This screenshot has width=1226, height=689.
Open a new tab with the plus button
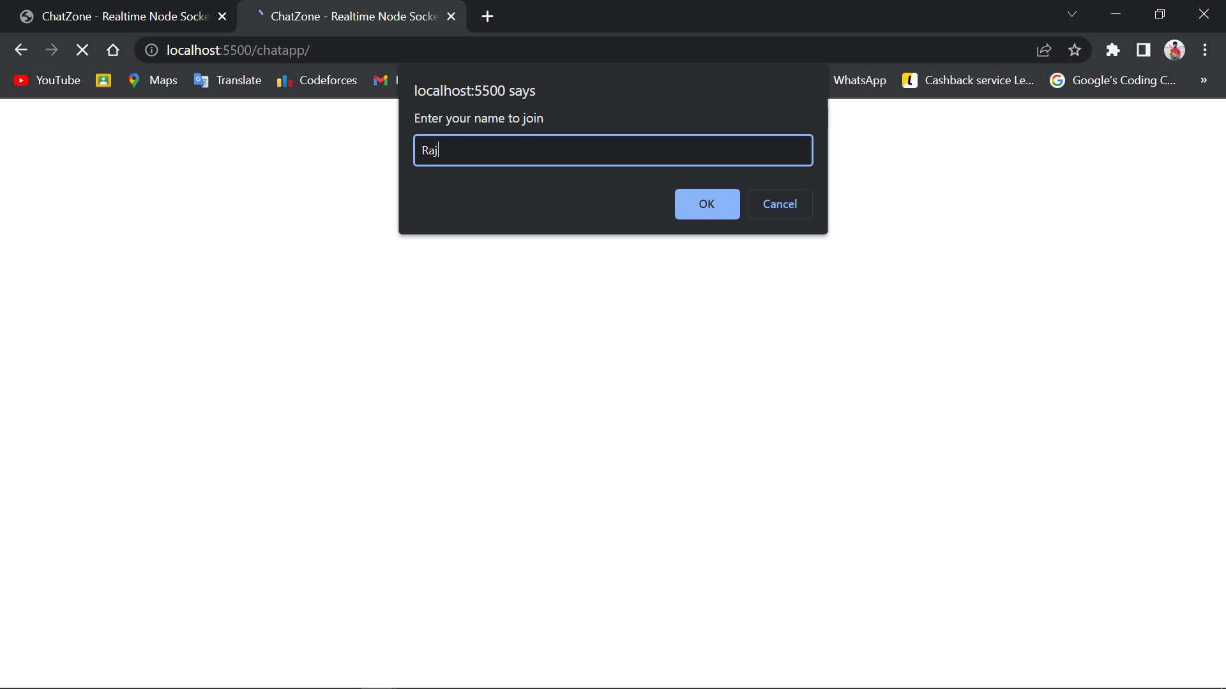pyautogui.click(x=488, y=16)
